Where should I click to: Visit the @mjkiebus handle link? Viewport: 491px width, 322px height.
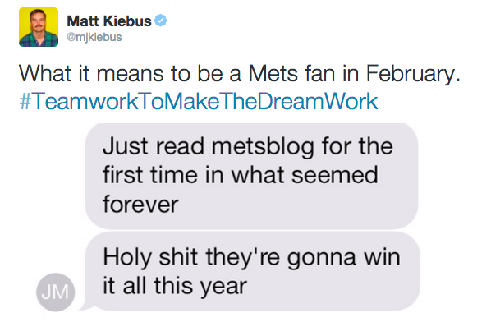(94, 37)
